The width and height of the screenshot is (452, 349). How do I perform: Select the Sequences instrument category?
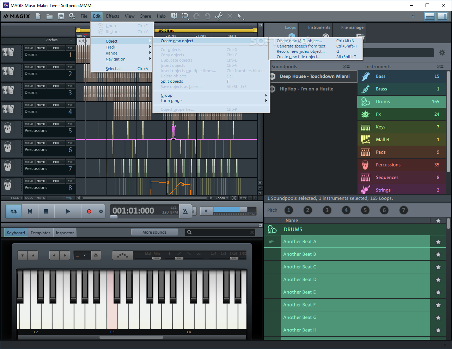pyautogui.click(x=402, y=178)
